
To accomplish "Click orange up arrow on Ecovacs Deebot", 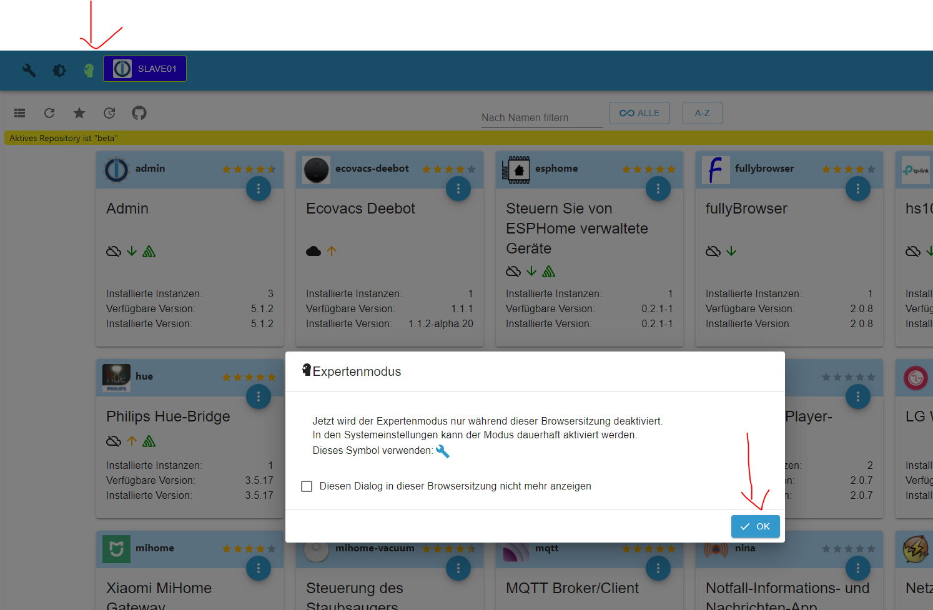I will 332,251.
